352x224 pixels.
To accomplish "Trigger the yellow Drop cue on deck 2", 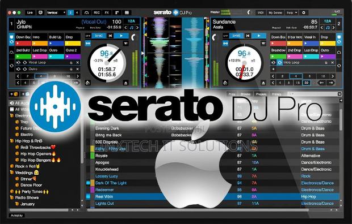I will pos(328,44).
